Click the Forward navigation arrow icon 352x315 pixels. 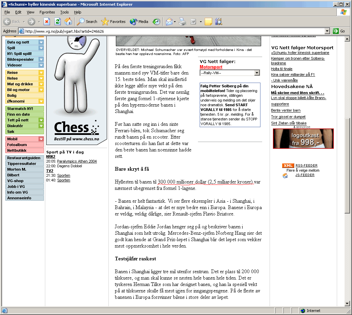point(31,22)
